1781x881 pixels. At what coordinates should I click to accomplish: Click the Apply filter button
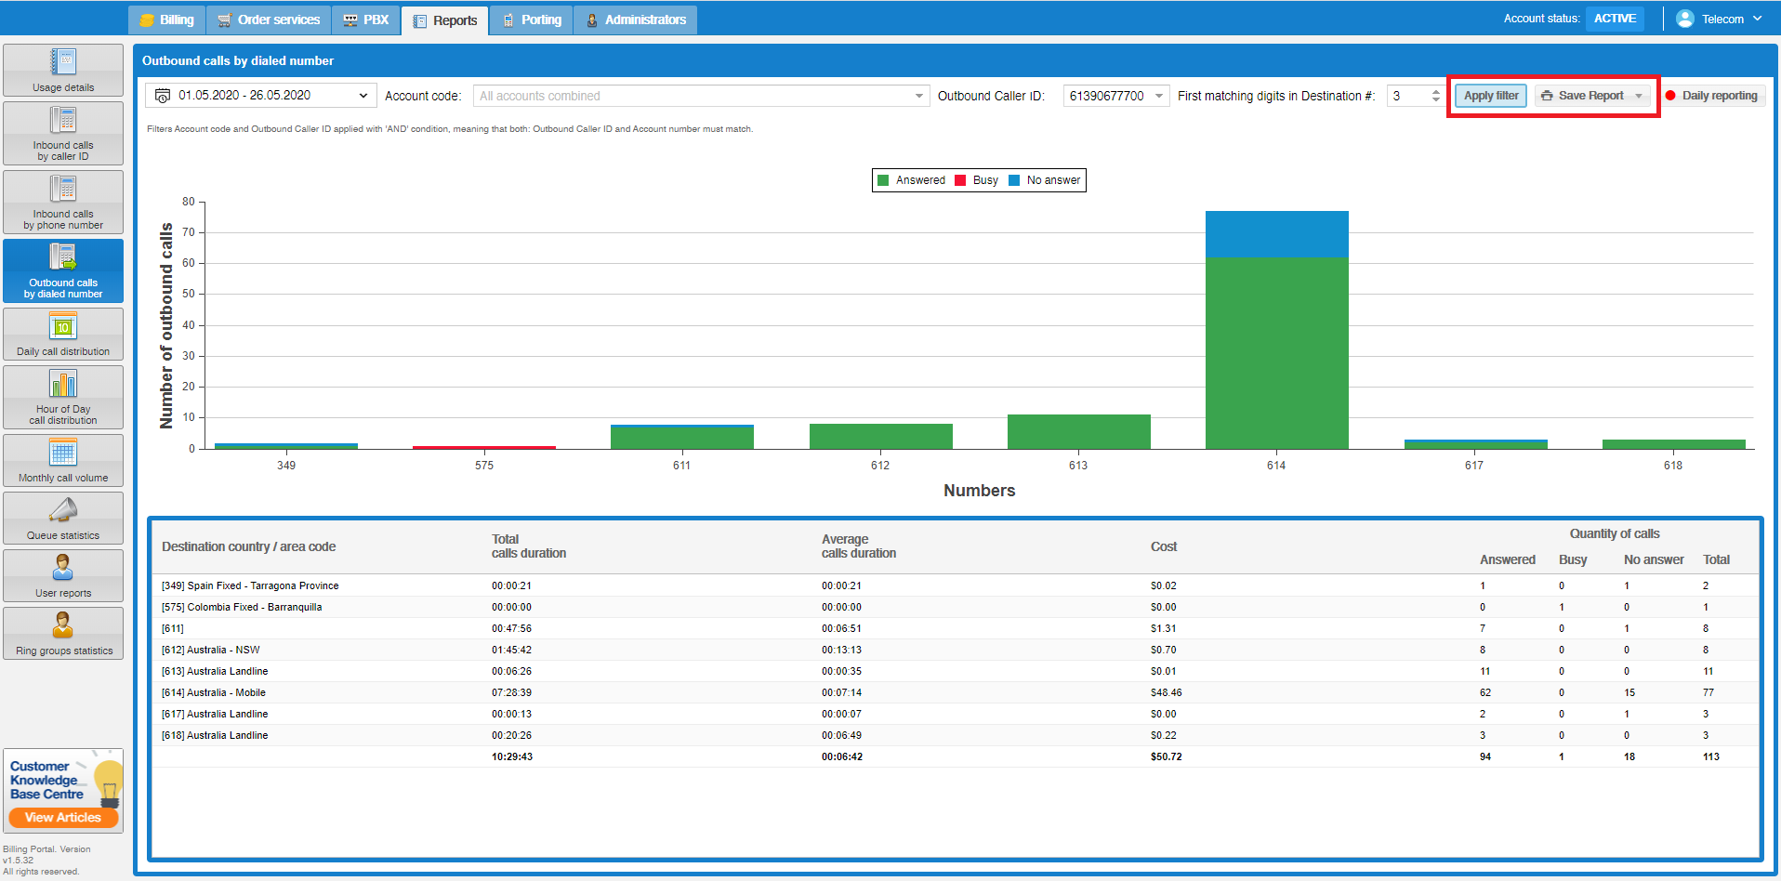(x=1491, y=96)
